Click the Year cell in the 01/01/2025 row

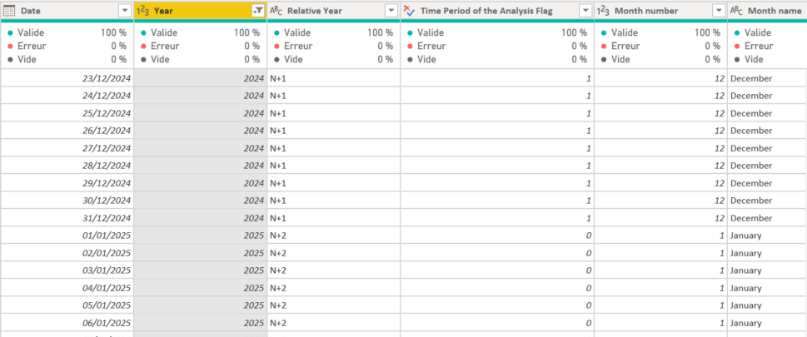tap(200, 235)
